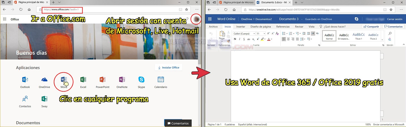Click the Replace icon in Edición group
The image size is (406, 127).
click(x=390, y=39)
